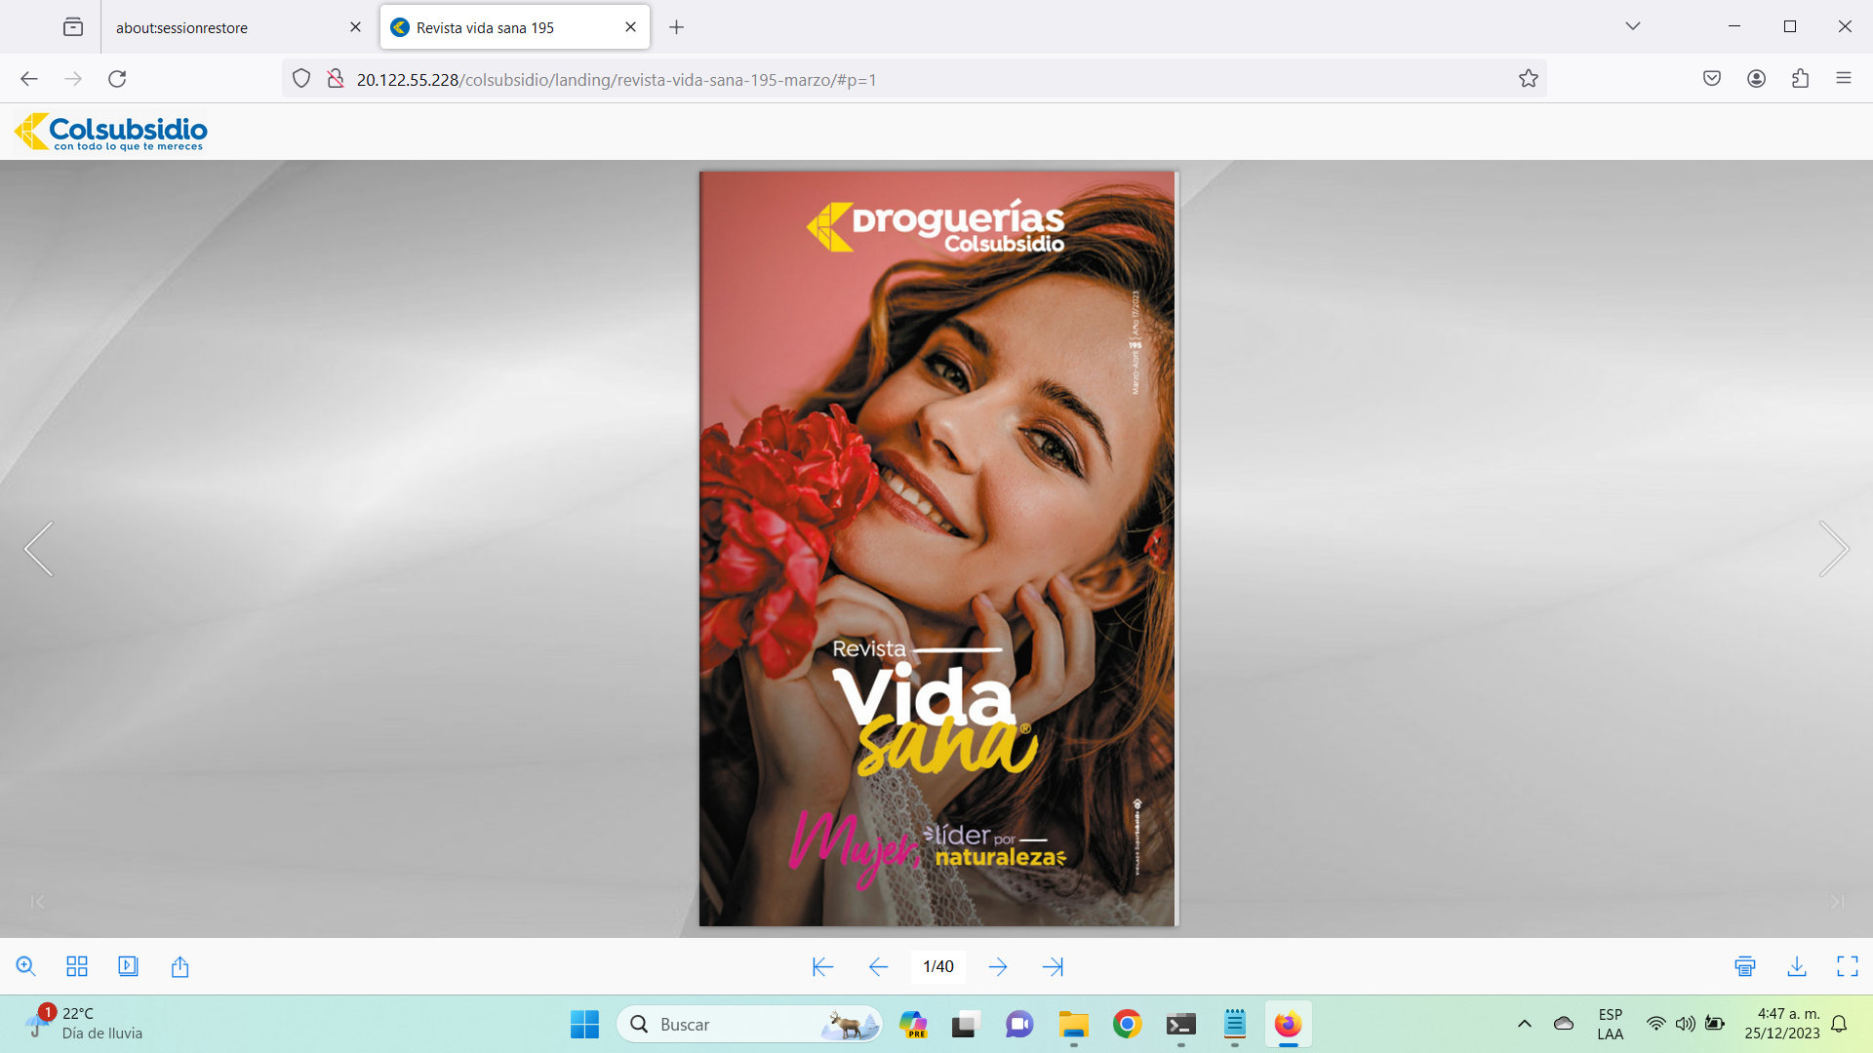The image size is (1873, 1053).
Task: Expand the list all tabs dropdown
Action: [x=1633, y=26]
